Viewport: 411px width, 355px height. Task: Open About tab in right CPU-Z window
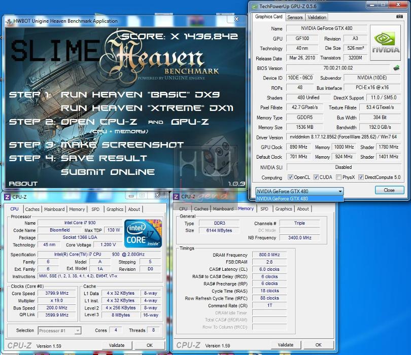click(303, 208)
